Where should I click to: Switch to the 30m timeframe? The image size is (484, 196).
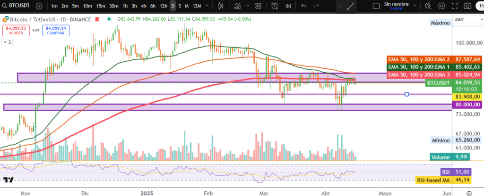[113, 6]
